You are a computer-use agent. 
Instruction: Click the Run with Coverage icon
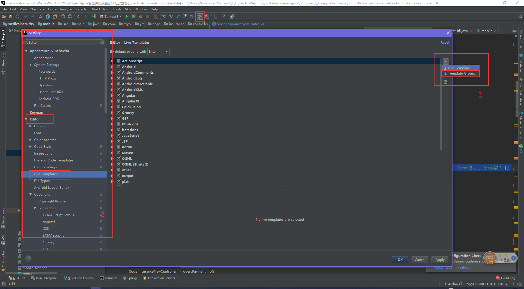pyautogui.click(x=141, y=17)
